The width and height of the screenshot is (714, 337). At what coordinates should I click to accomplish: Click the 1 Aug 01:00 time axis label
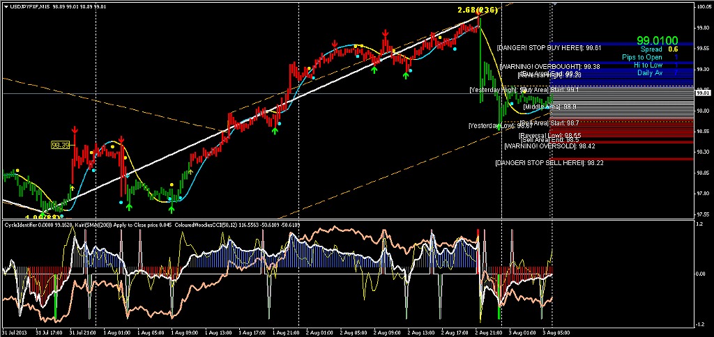pyautogui.click(x=117, y=332)
